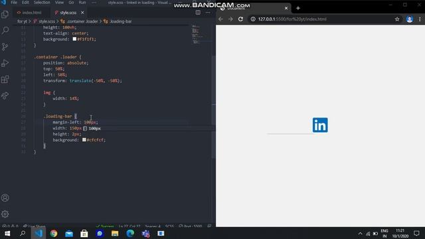Open the Go menu
This screenshot has width=425, height=239.
(x=71, y=3)
